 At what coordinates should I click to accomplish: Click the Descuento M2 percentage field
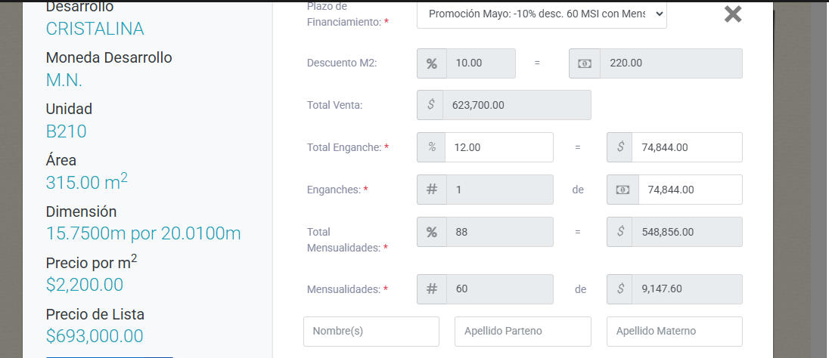click(481, 63)
